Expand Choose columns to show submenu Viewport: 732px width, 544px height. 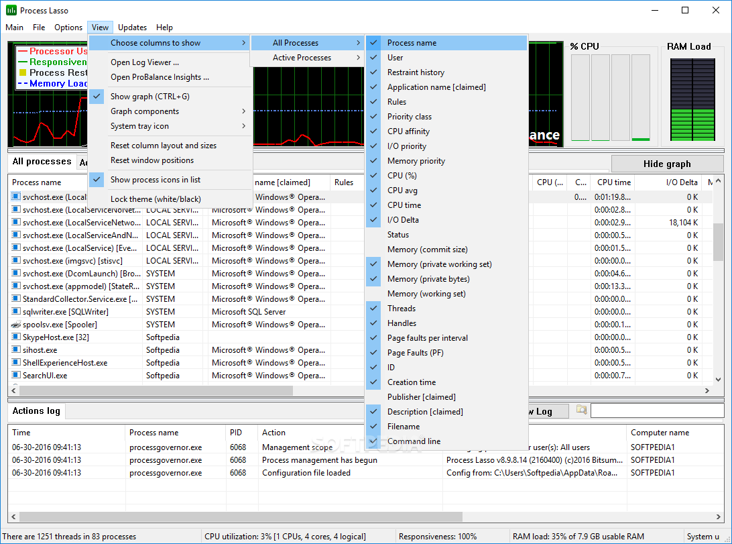[170, 42]
